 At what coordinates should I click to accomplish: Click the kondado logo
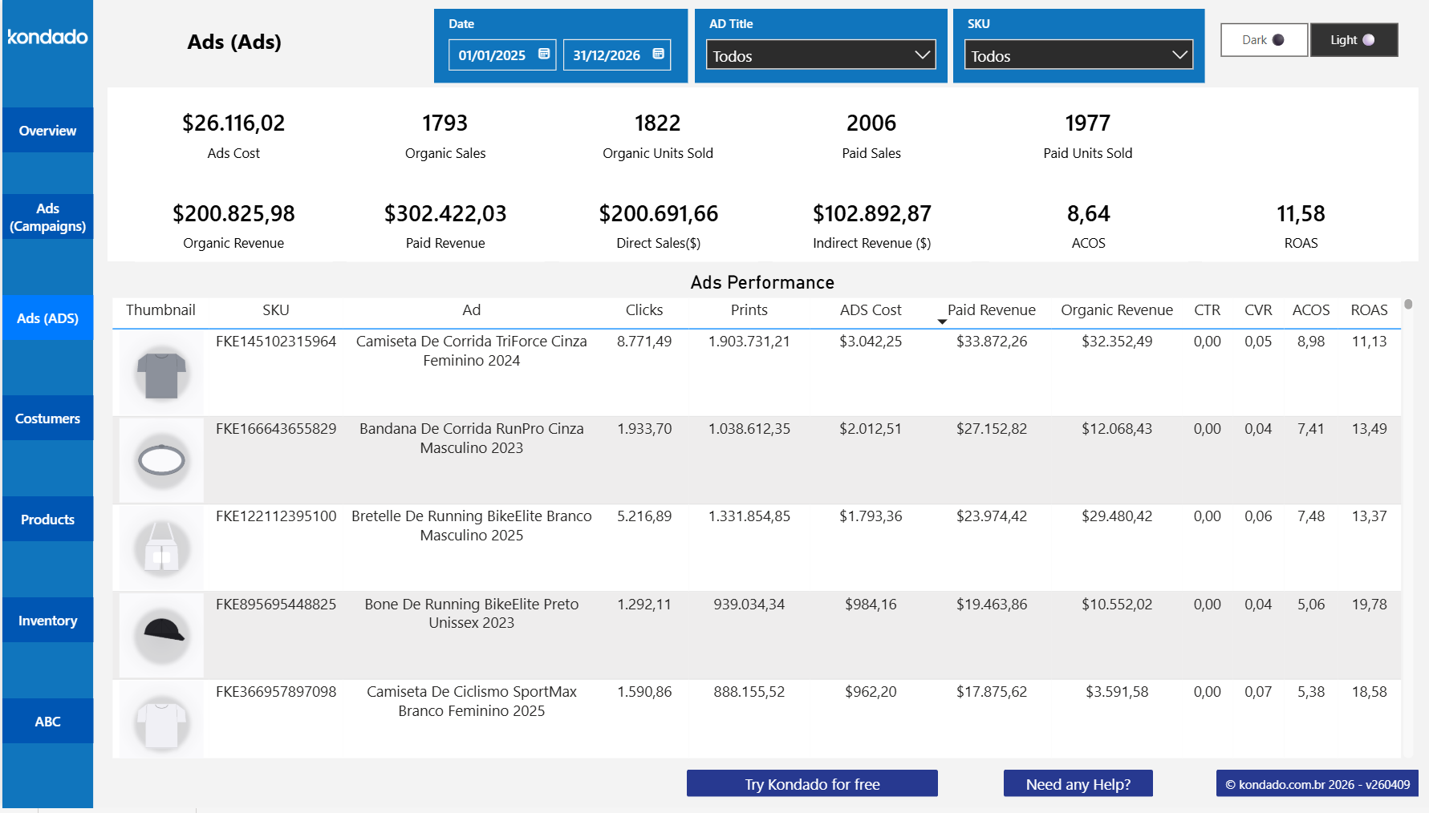pos(47,37)
